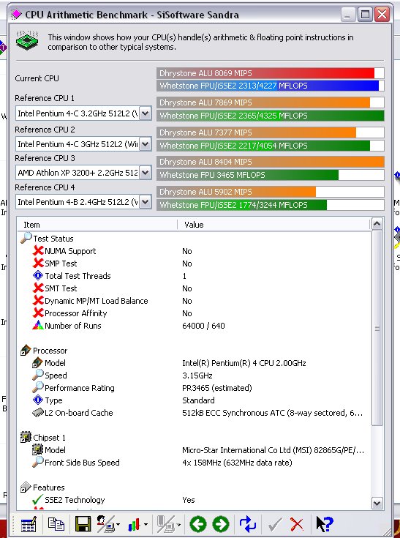
Task: Click the grayed-out computer module icon
Action: [166, 524]
